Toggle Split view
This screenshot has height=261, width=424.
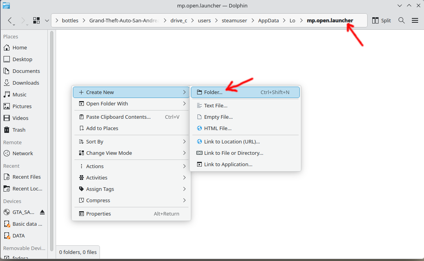(381, 20)
